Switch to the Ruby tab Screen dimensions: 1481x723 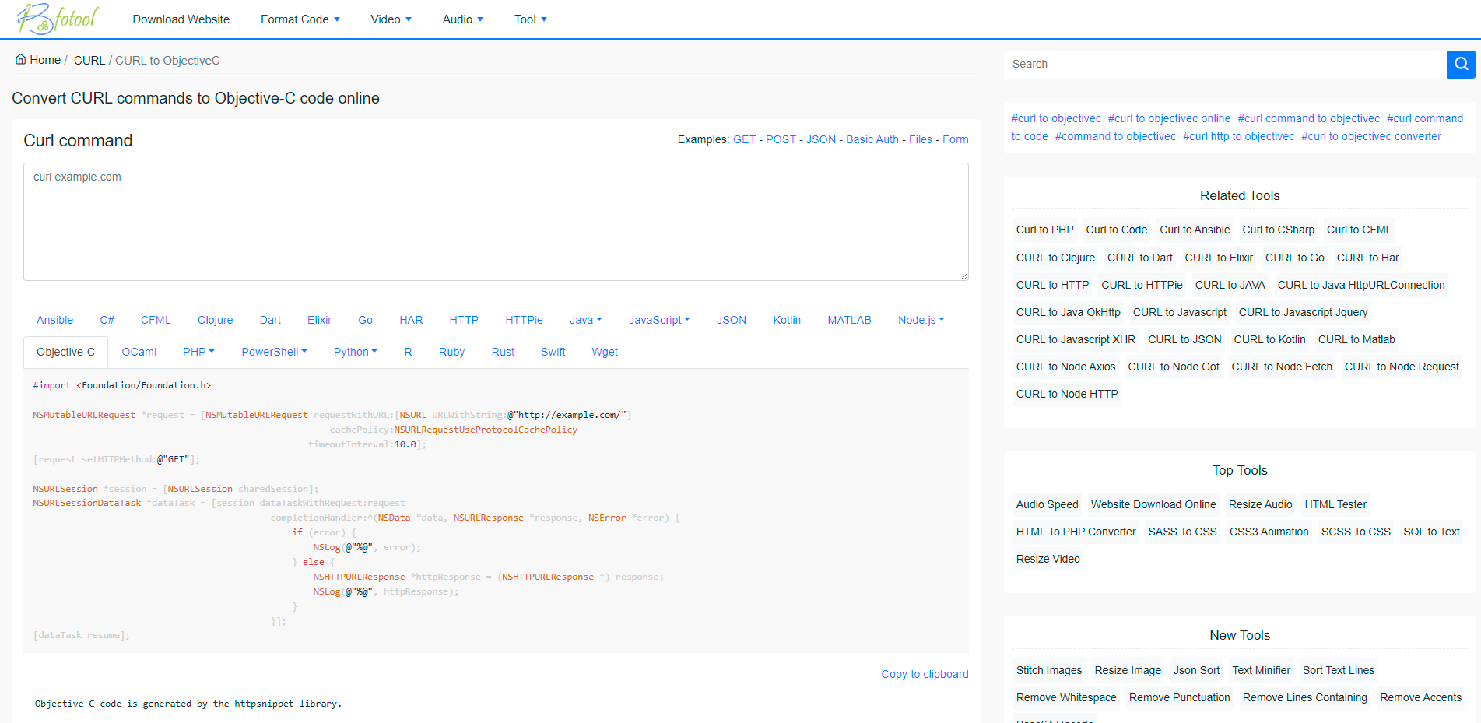pos(451,351)
